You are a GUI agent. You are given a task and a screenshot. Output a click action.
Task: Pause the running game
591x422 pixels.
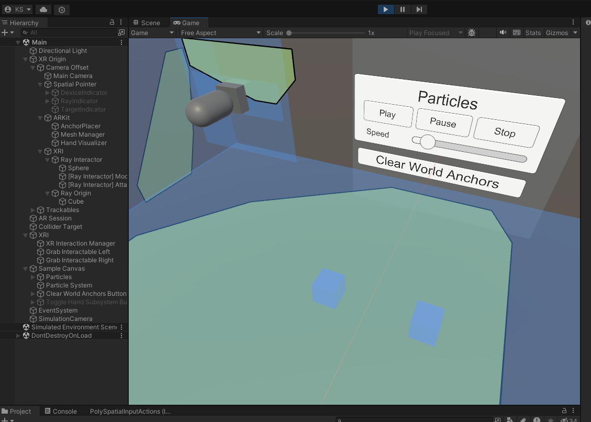(x=403, y=9)
